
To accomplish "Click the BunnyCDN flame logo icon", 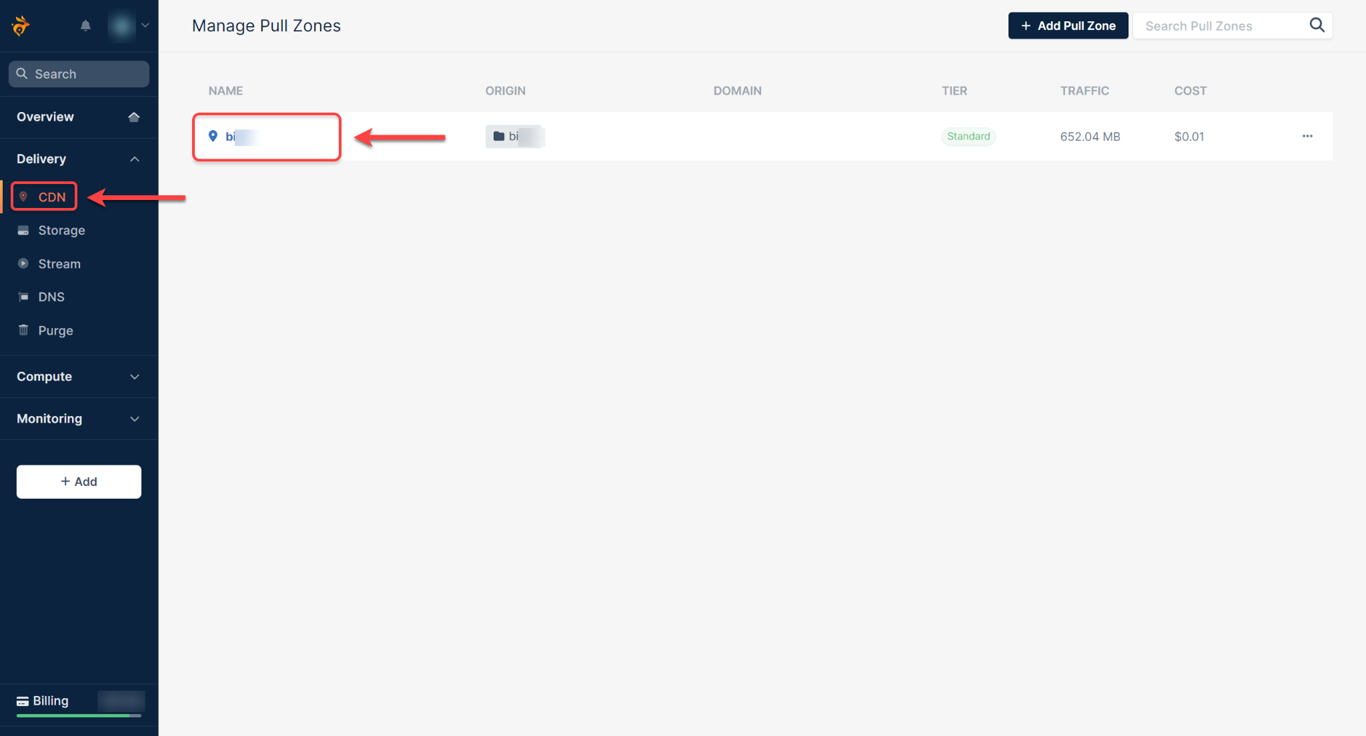I will click(20, 26).
